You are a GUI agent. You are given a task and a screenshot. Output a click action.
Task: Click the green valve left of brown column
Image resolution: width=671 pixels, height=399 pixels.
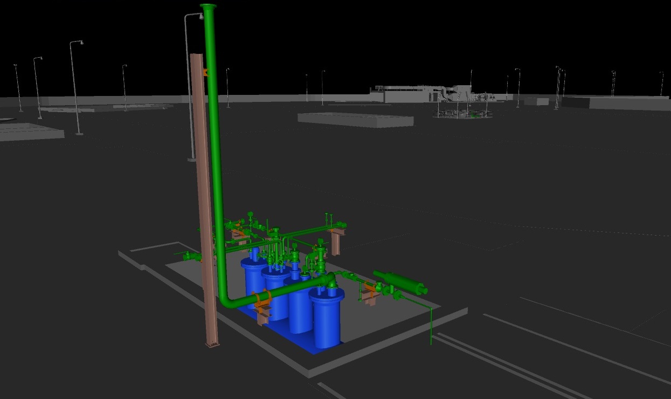(190, 256)
